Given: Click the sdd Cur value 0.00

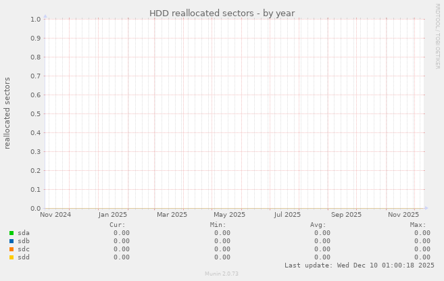Looking at the screenshot, I should pyautogui.click(x=122, y=257).
